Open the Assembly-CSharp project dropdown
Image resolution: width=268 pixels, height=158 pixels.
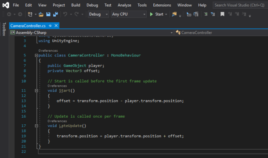coord(92,32)
